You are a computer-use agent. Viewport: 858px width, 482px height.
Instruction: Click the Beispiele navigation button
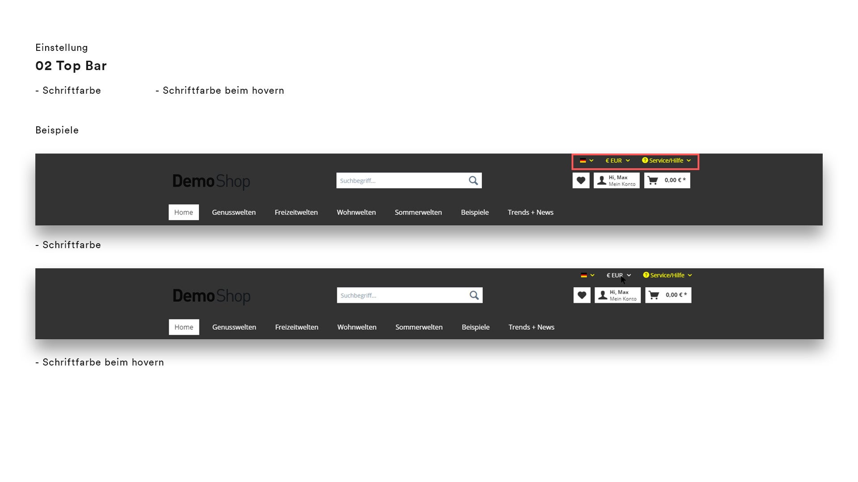click(475, 212)
